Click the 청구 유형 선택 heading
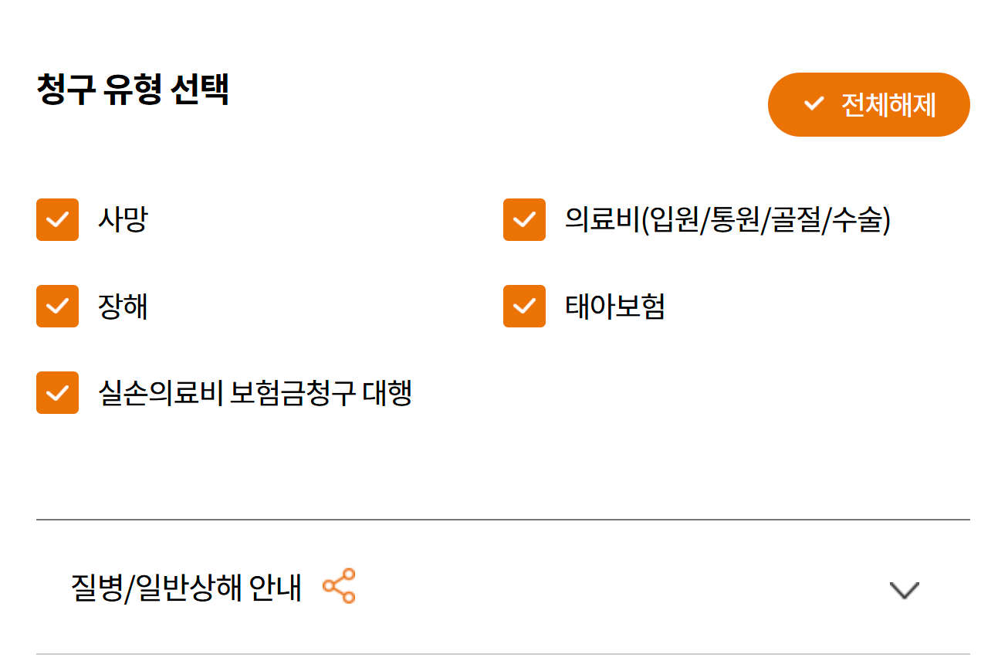998x661 pixels. tap(133, 90)
